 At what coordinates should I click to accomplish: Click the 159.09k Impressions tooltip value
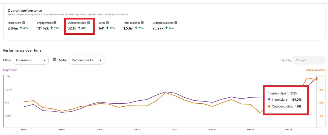click(x=296, y=100)
